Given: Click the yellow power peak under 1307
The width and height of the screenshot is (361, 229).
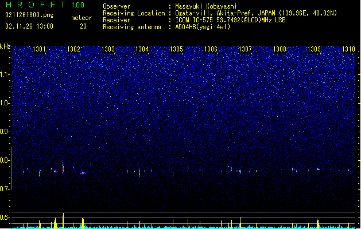Looking at the screenshot, I should [x=240, y=223].
